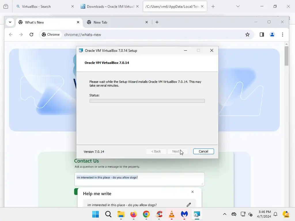
Task: Minimize the VirtualBox Setup dialog
Action: pyautogui.click(x=186, y=51)
